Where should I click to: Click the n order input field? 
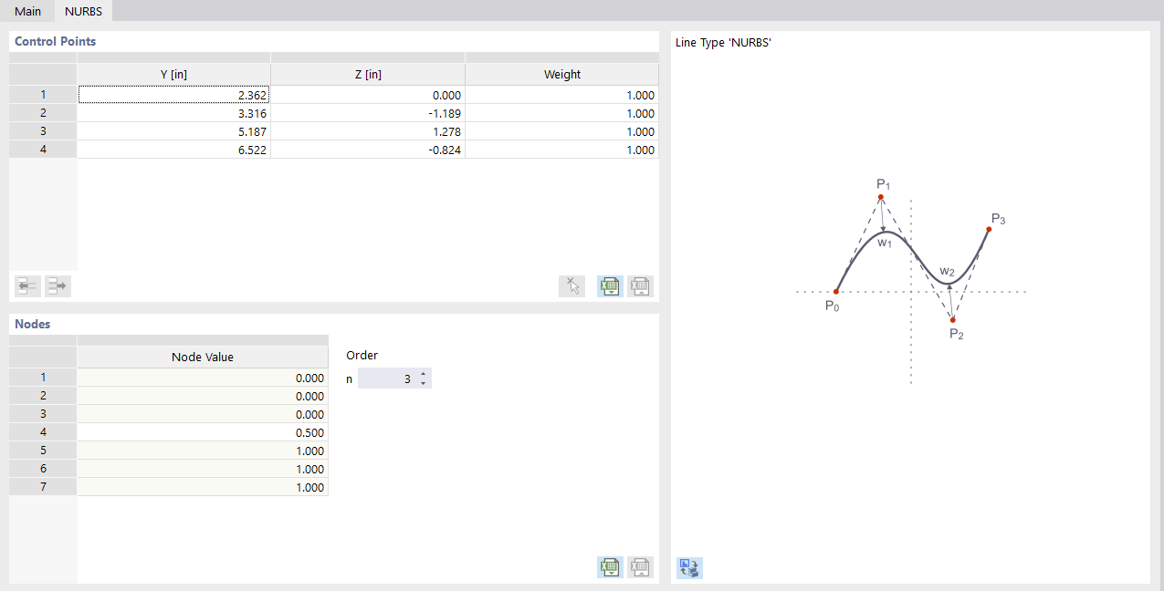393,378
